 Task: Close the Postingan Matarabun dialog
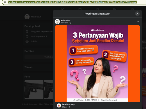tap(137, 14)
